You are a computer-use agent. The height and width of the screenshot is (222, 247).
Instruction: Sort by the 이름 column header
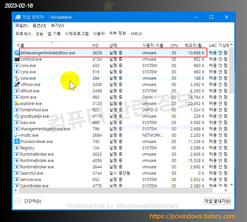pos(52,45)
